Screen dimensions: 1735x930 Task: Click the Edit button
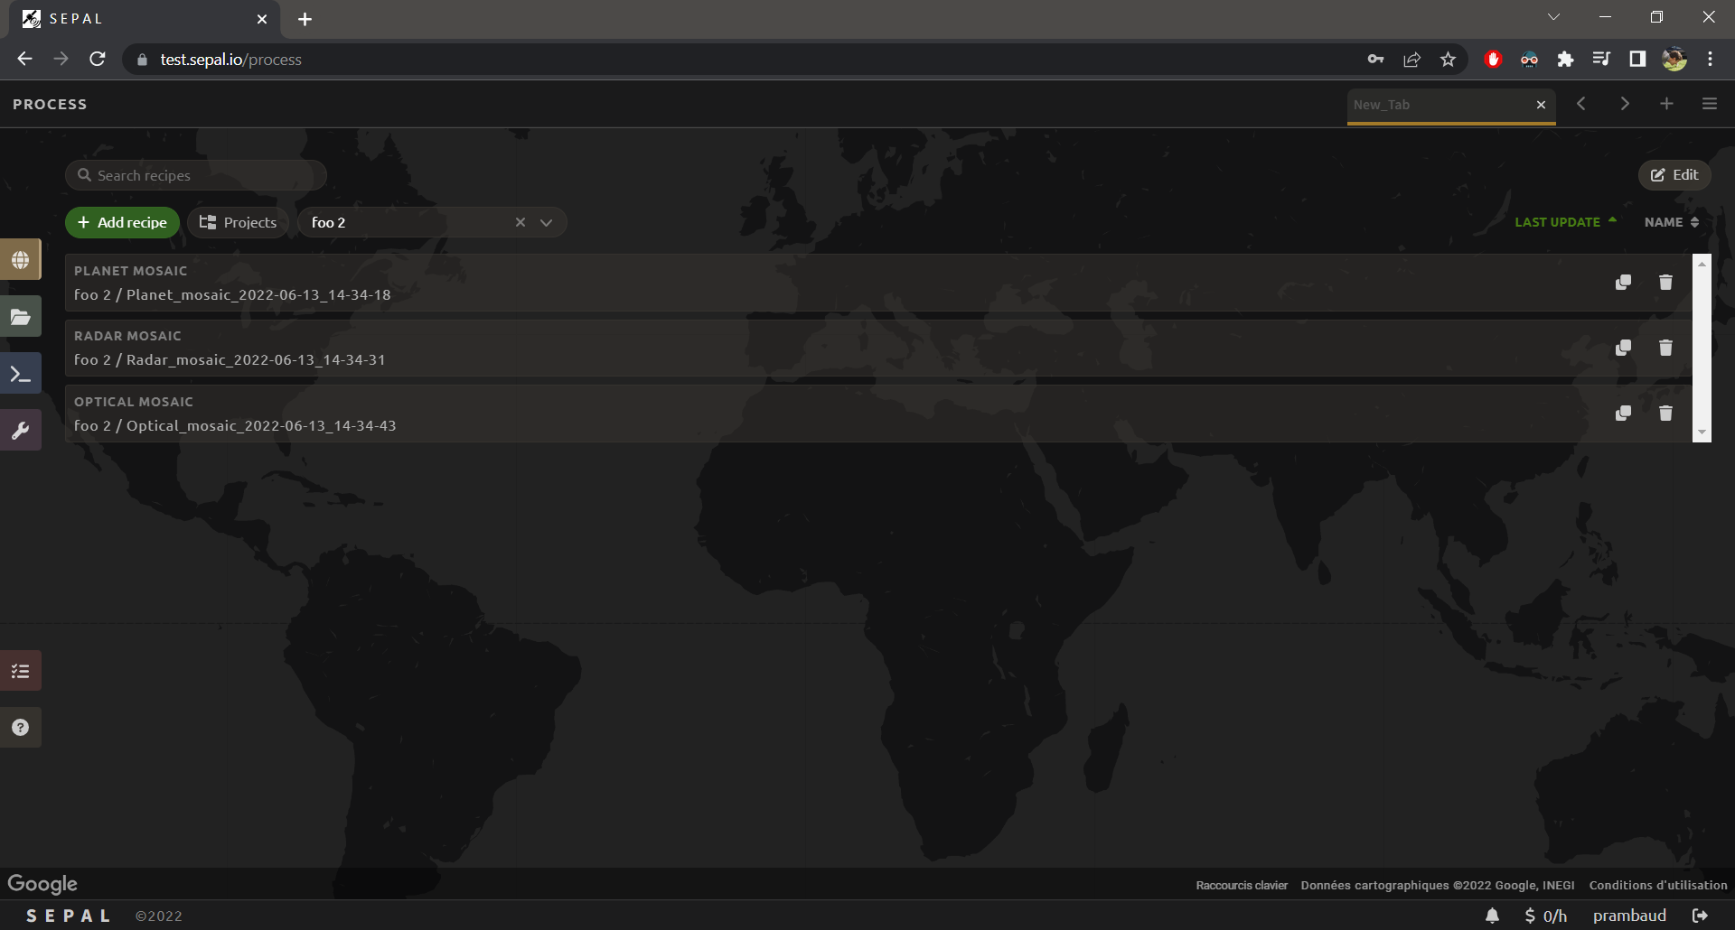coord(1674,175)
